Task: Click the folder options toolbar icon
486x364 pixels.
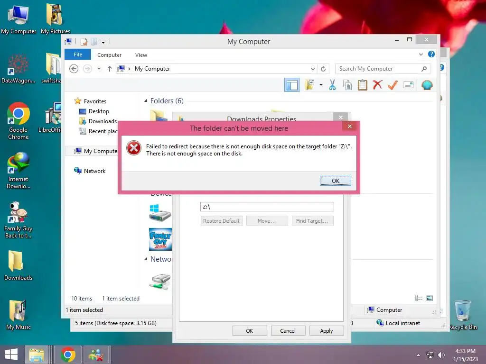Action: tap(309, 85)
